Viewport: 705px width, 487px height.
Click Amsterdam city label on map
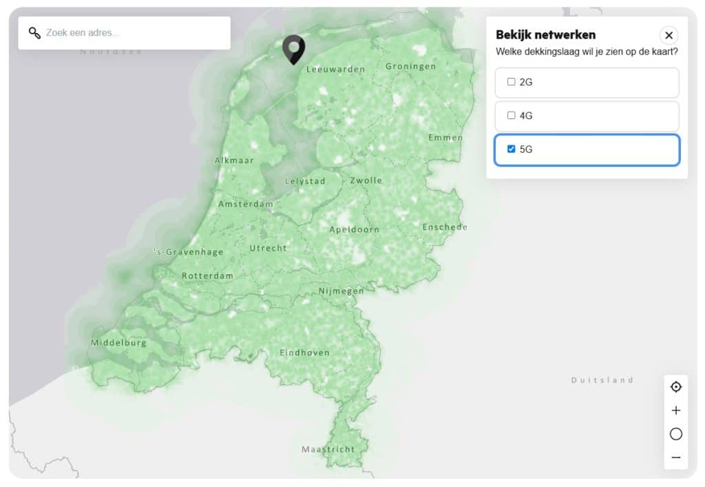pyautogui.click(x=245, y=204)
